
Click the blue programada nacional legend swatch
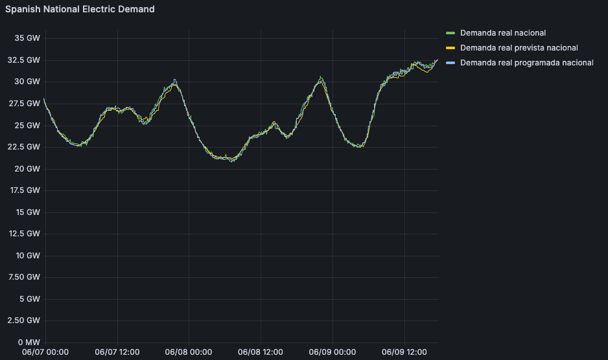(x=450, y=63)
